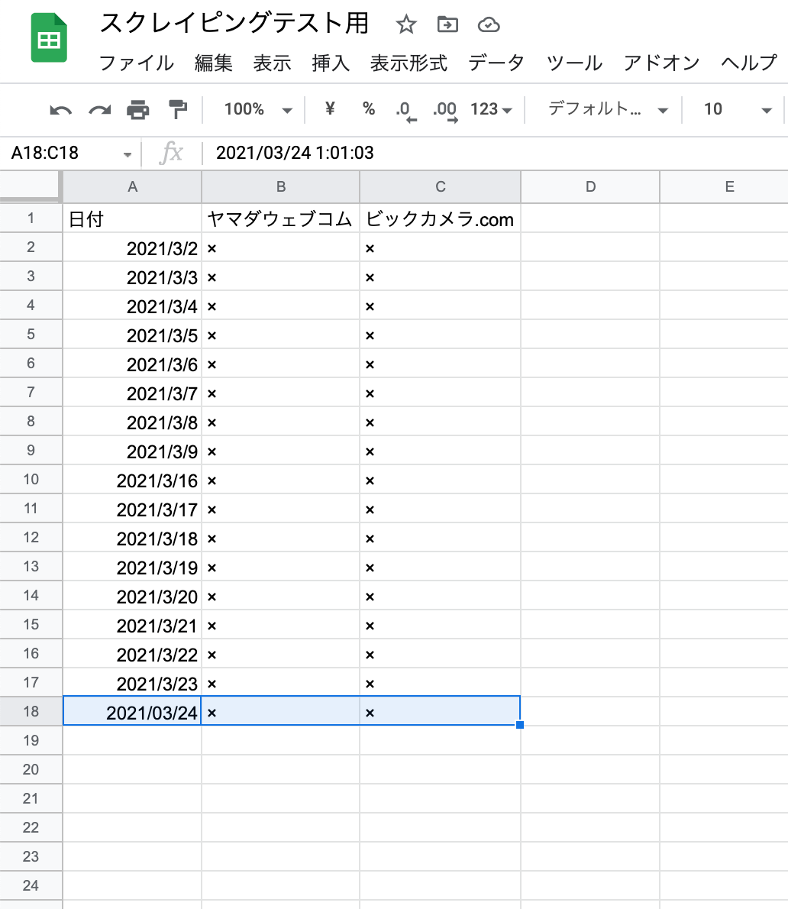This screenshot has width=788, height=909.
Task: Select the cell 2021/03/24
Action: click(132, 711)
